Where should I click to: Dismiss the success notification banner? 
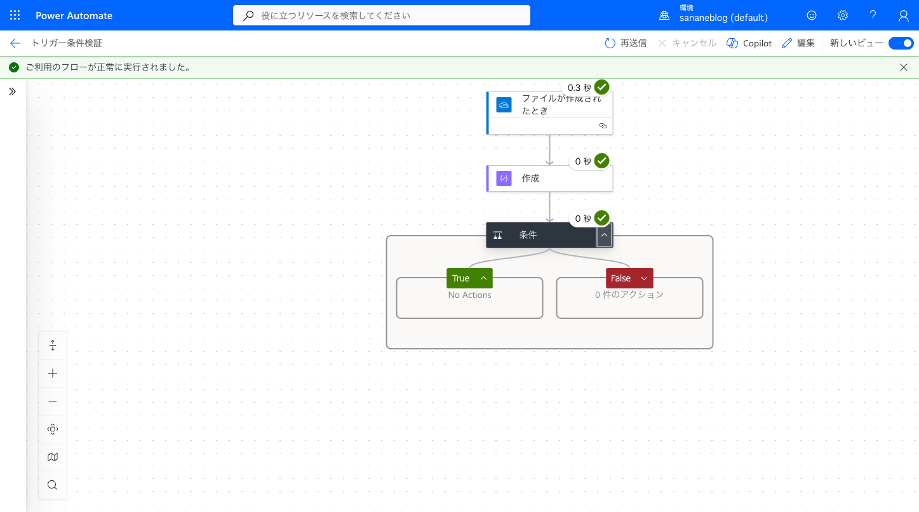[904, 67]
